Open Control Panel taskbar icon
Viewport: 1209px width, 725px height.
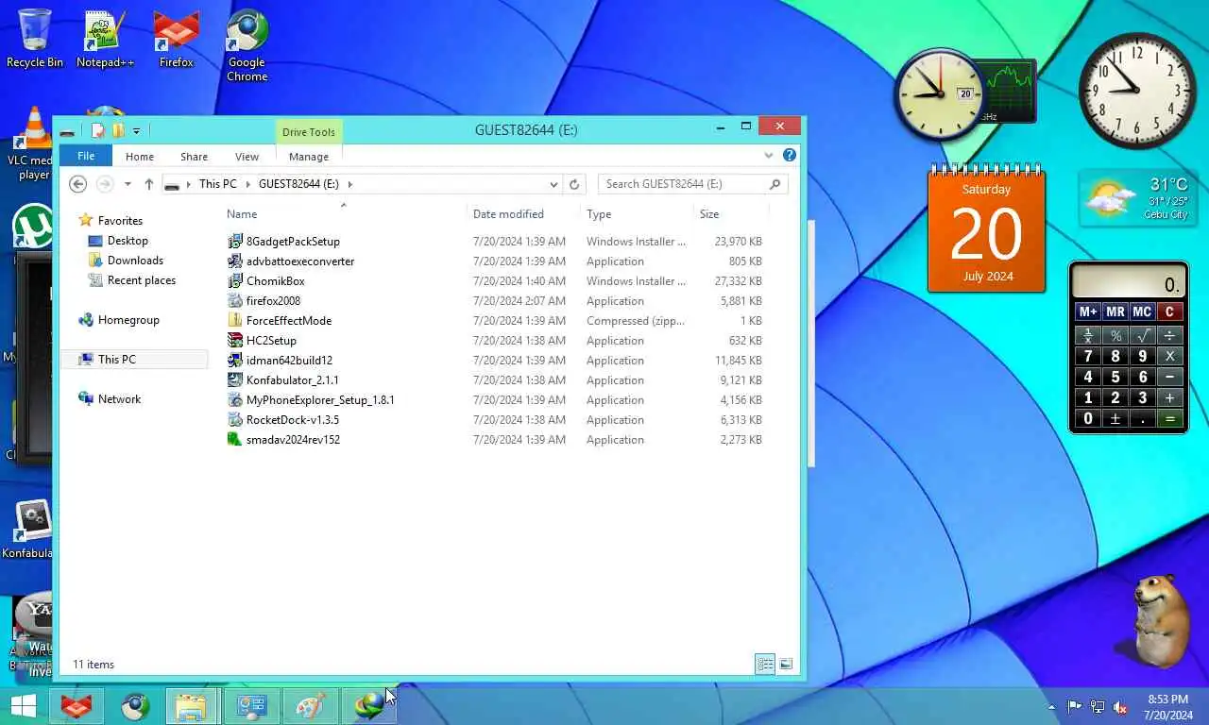click(251, 706)
